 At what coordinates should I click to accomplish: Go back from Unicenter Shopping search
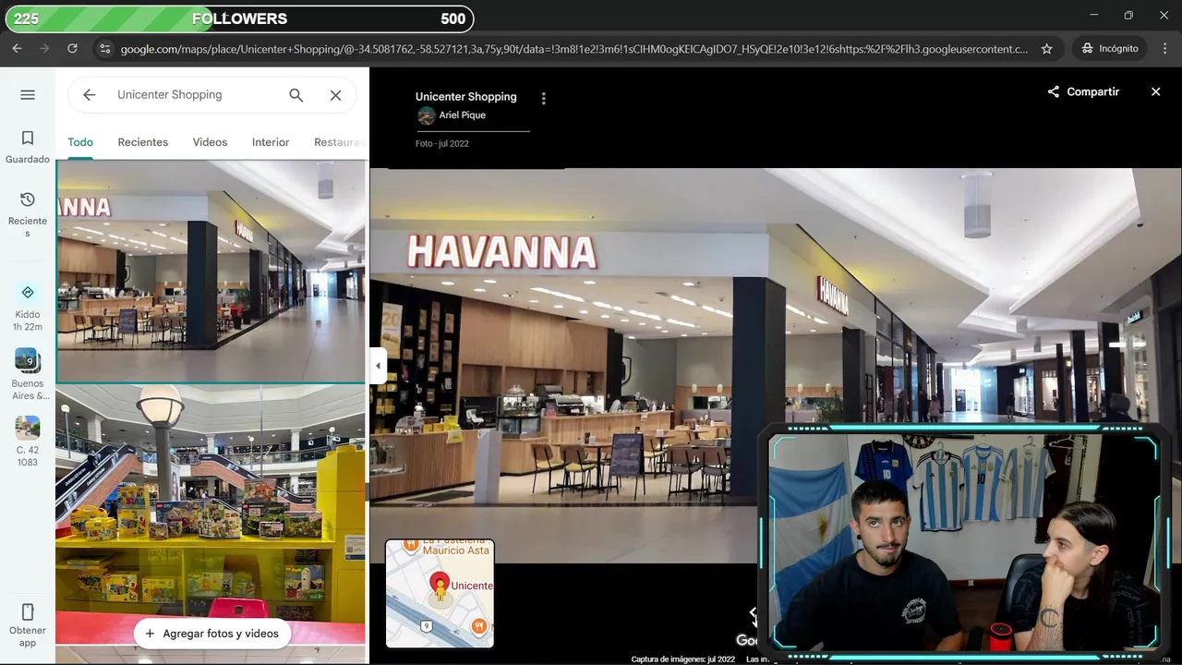(89, 94)
